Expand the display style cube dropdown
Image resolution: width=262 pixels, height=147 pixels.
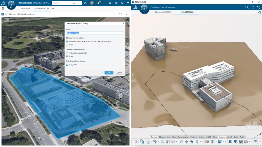point(223,142)
